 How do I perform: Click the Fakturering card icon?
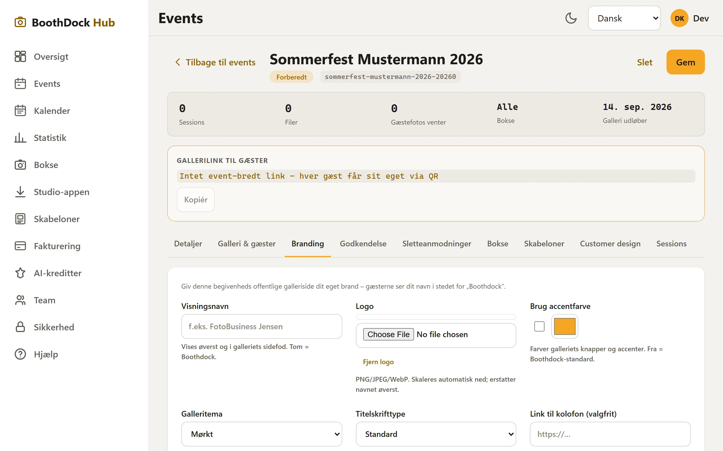pyautogui.click(x=20, y=246)
